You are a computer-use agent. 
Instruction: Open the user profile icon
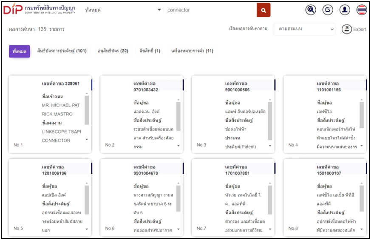(x=345, y=10)
